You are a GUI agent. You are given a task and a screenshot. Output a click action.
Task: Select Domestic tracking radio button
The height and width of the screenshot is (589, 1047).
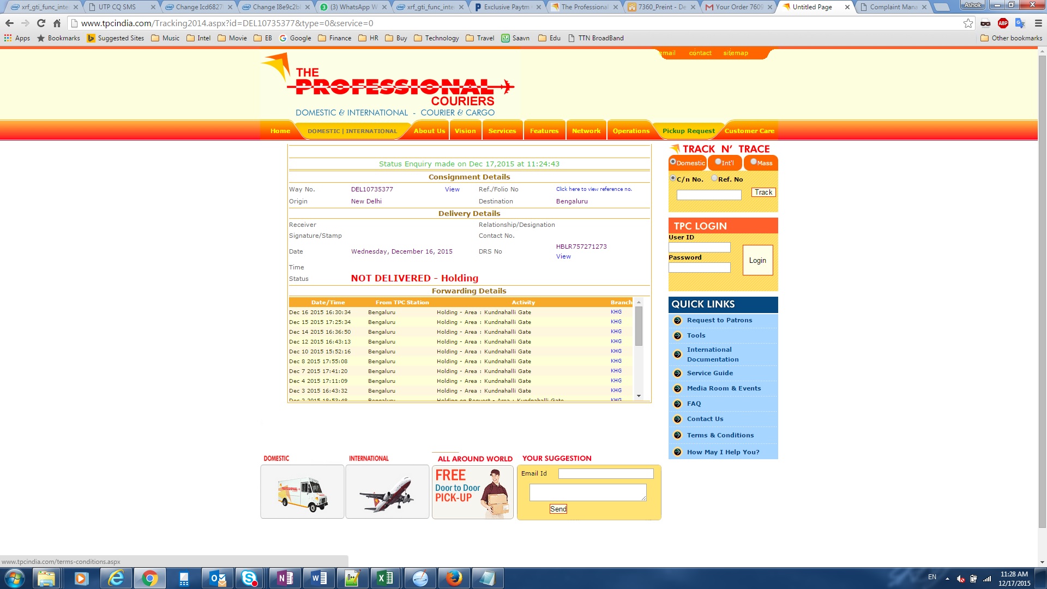(x=673, y=162)
